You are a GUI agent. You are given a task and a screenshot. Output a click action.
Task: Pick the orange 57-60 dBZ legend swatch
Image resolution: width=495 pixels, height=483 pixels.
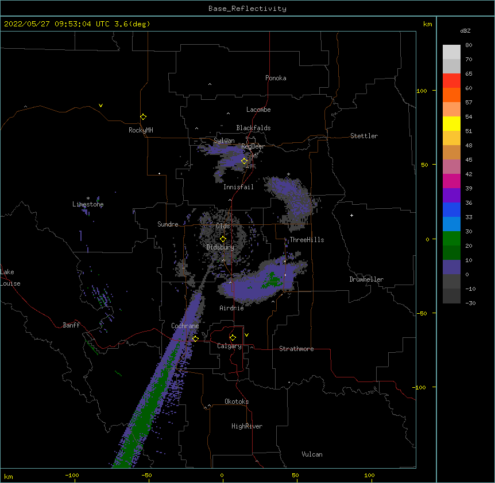(451, 95)
